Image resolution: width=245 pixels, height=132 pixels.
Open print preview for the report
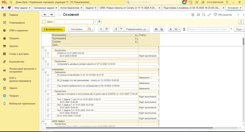click(162, 29)
